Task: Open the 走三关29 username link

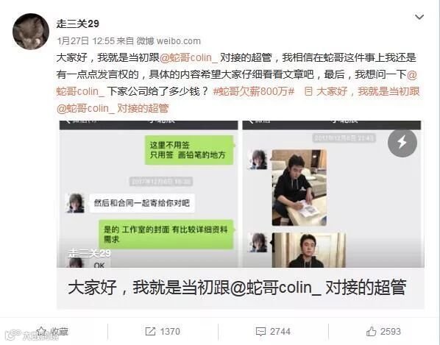Action: click(x=78, y=24)
